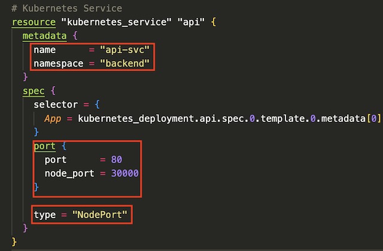
Task: Click the "namespace" attribute key
Action: point(59,63)
